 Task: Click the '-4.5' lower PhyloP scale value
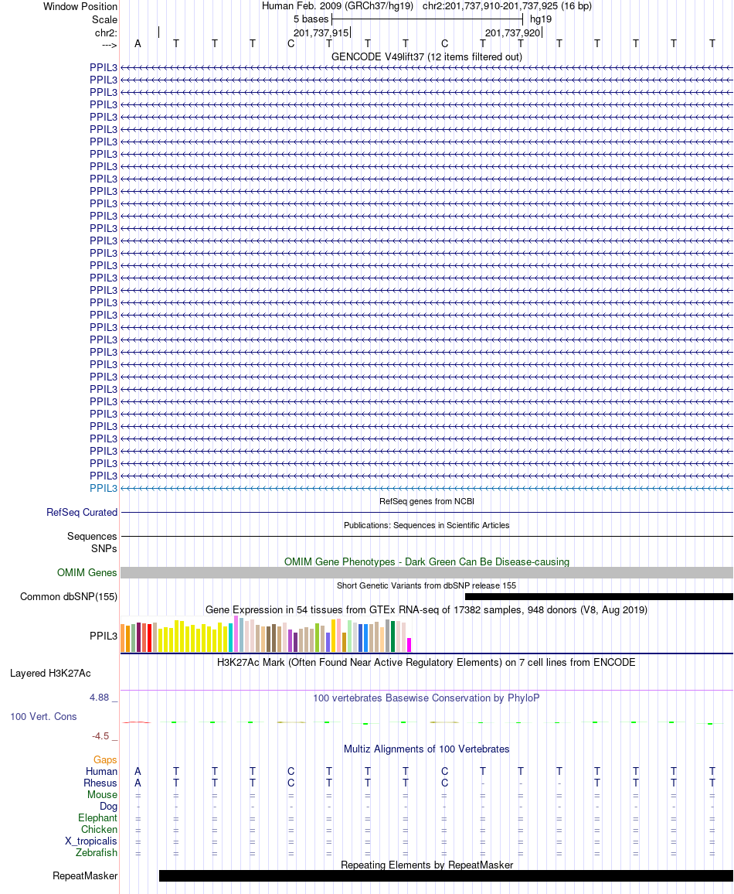click(100, 736)
